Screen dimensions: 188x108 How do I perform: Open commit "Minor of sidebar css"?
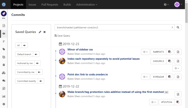tap(80, 49)
